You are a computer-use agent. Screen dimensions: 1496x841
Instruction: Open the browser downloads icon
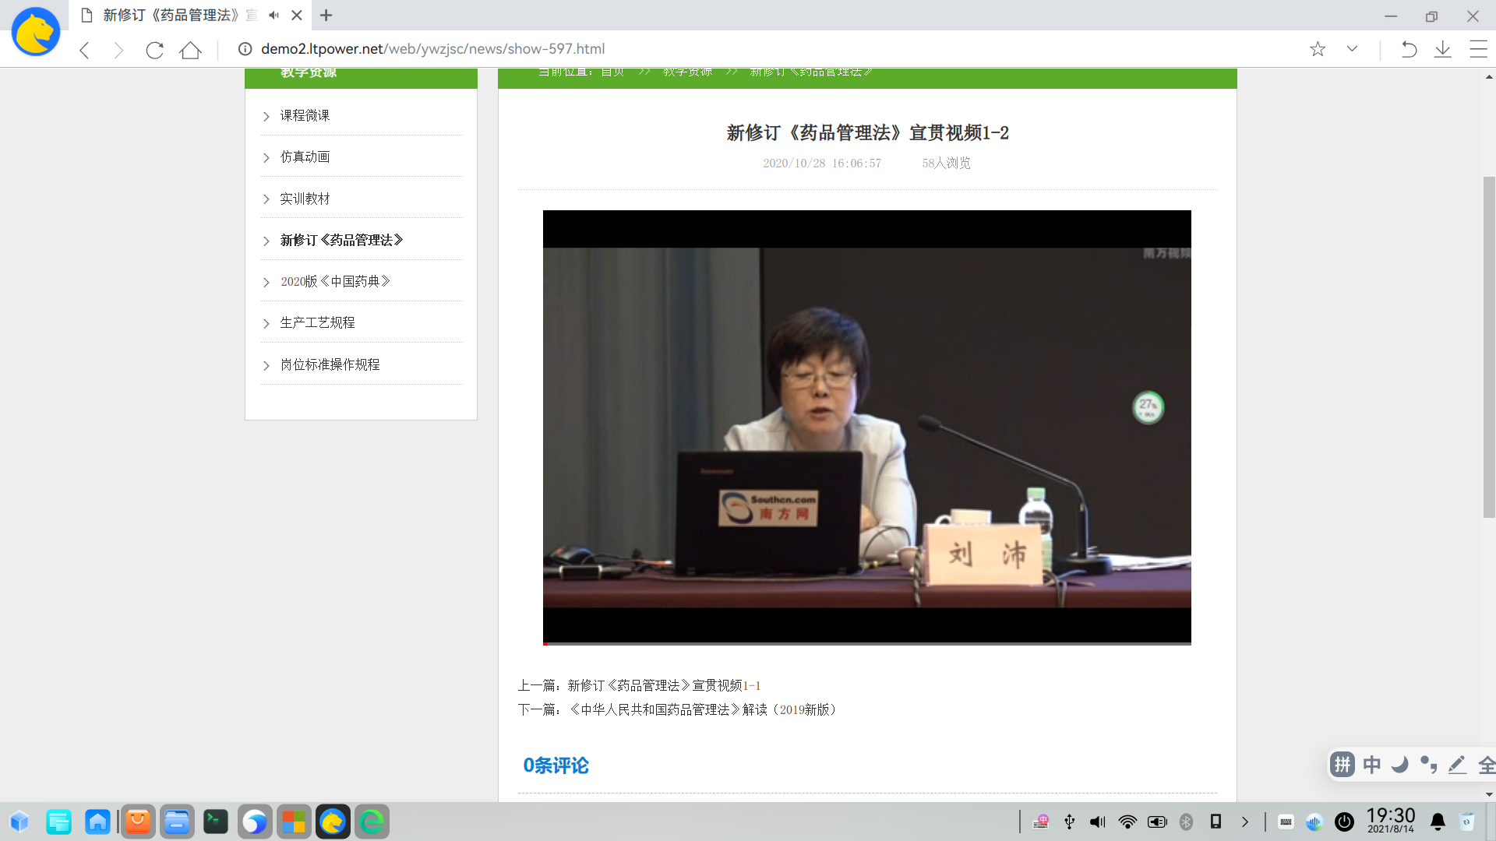click(x=1442, y=49)
